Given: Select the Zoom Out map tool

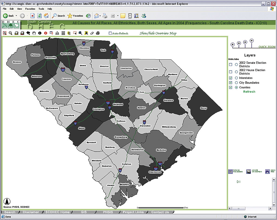Looking at the screenshot, I should pyautogui.click(x=11, y=33).
